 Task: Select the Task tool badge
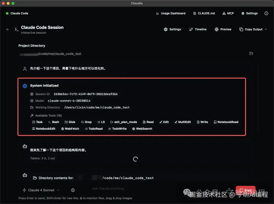[37, 122]
